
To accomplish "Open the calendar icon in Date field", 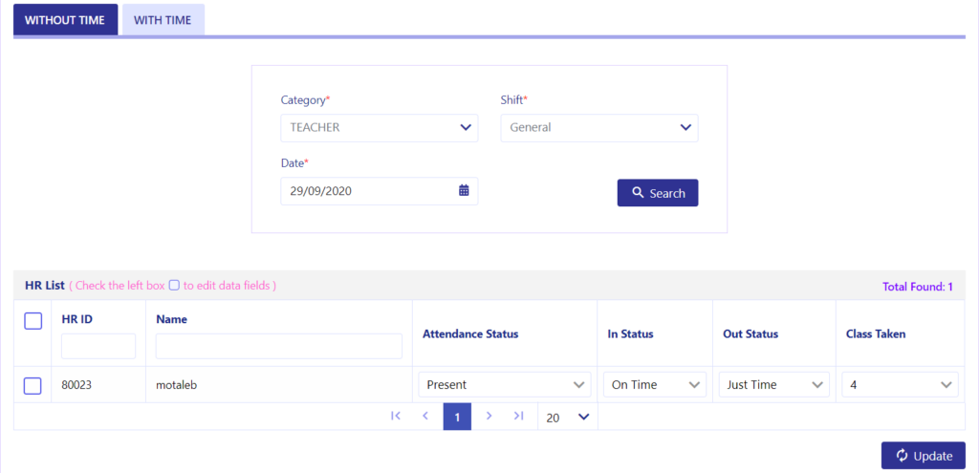I will (x=464, y=191).
